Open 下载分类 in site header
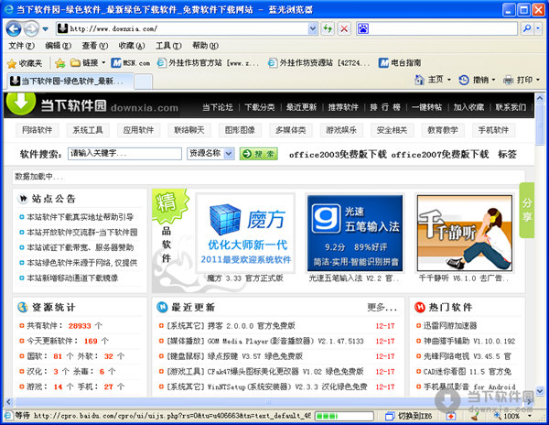 (260, 107)
